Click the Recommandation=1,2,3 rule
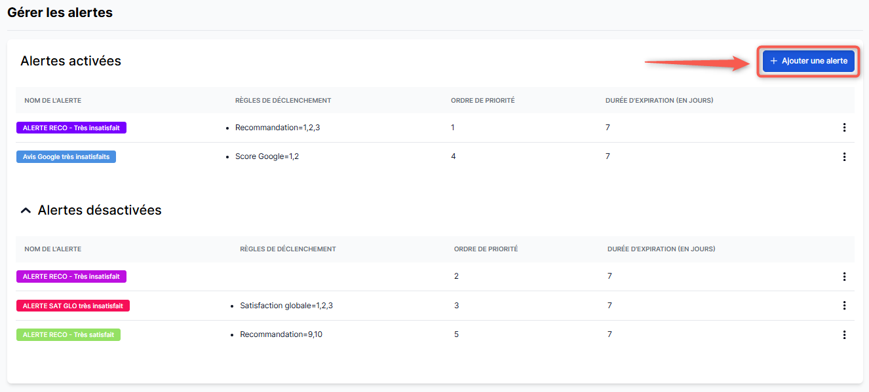Viewport: 869px width, 392px height. 277,128
